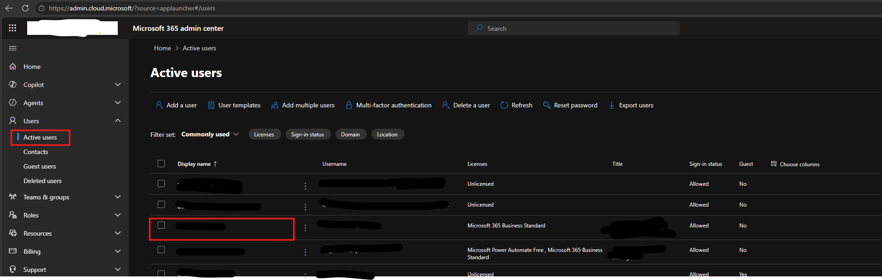882x280 pixels.
Task: Tick the select-all header checkbox
Action: point(161,164)
